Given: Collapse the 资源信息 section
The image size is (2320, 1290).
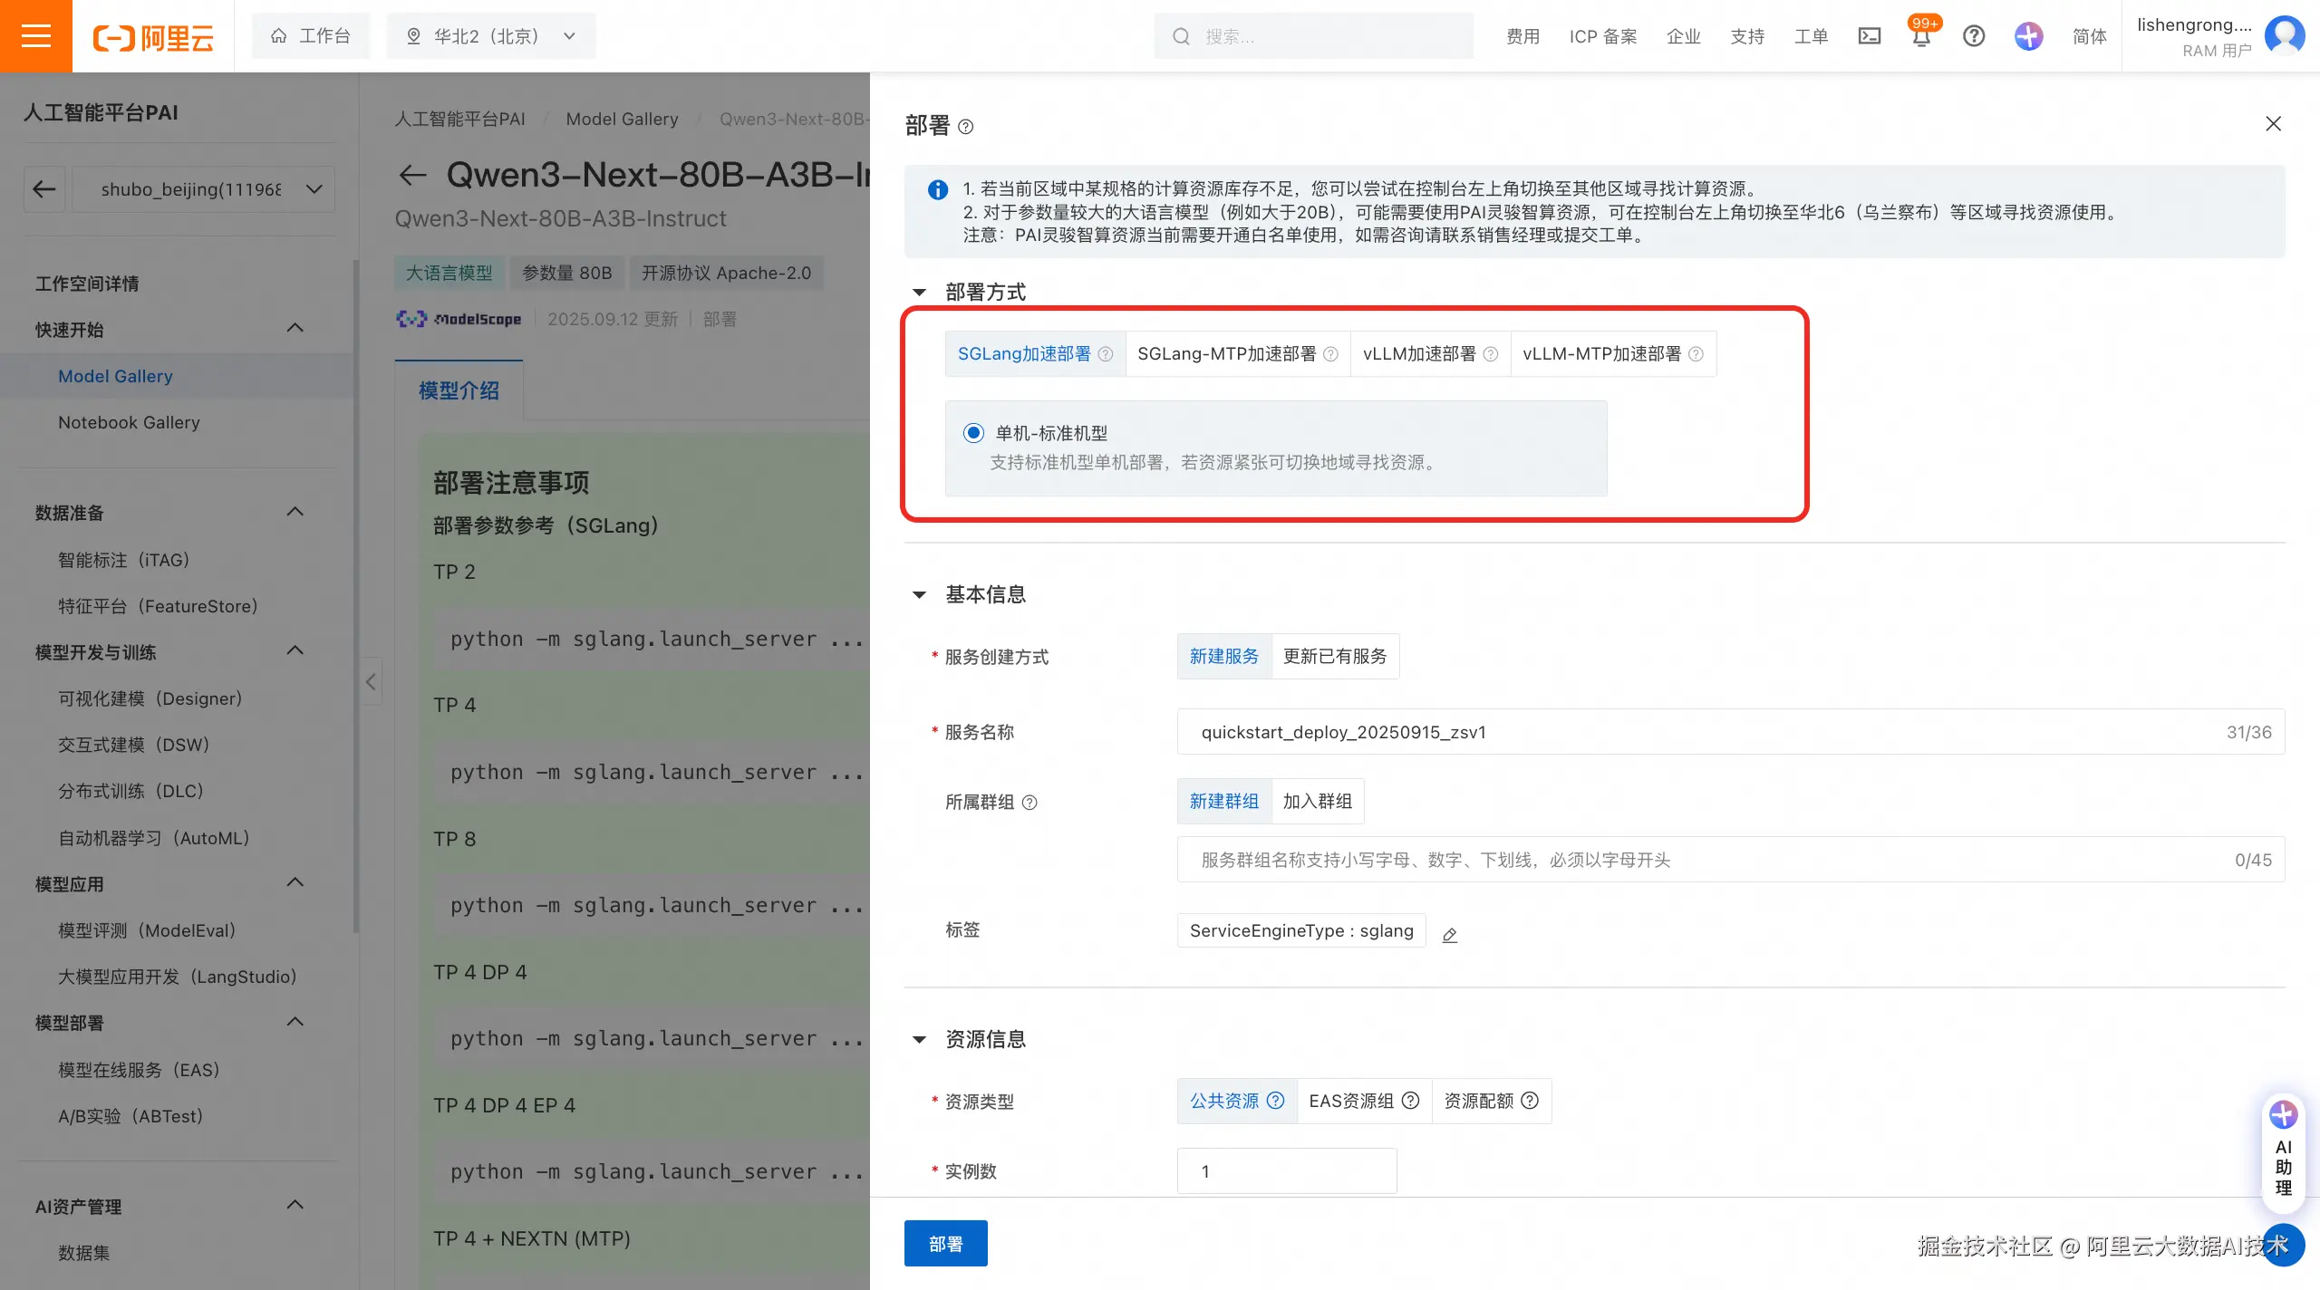Looking at the screenshot, I should pos(919,1040).
